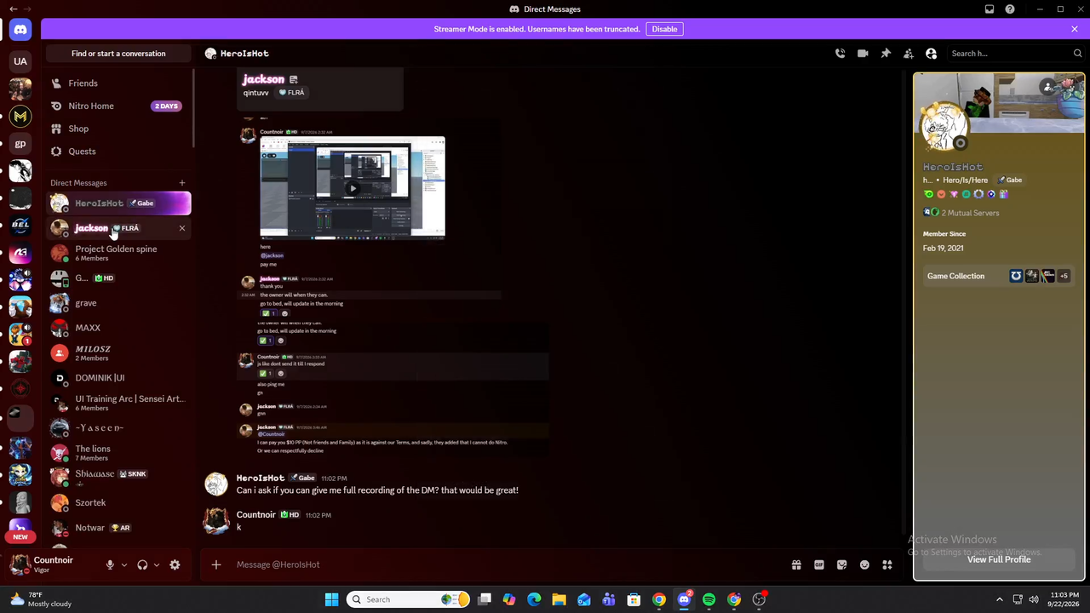The image size is (1090, 613).
Task: Start a voice call with HeroIsHot
Action: (x=840, y=54)
